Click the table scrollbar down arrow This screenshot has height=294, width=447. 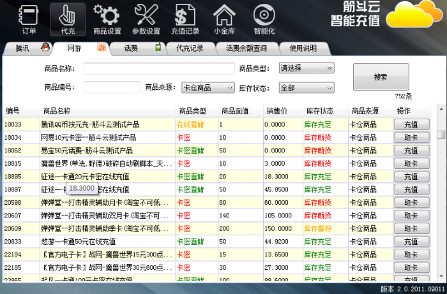pos(441,276)
